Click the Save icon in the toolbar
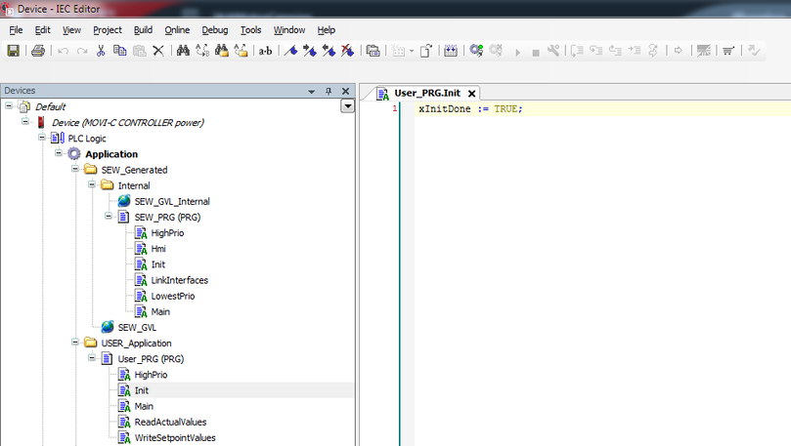The width and height of the screenshot is (791, 446). click(14, 51)
